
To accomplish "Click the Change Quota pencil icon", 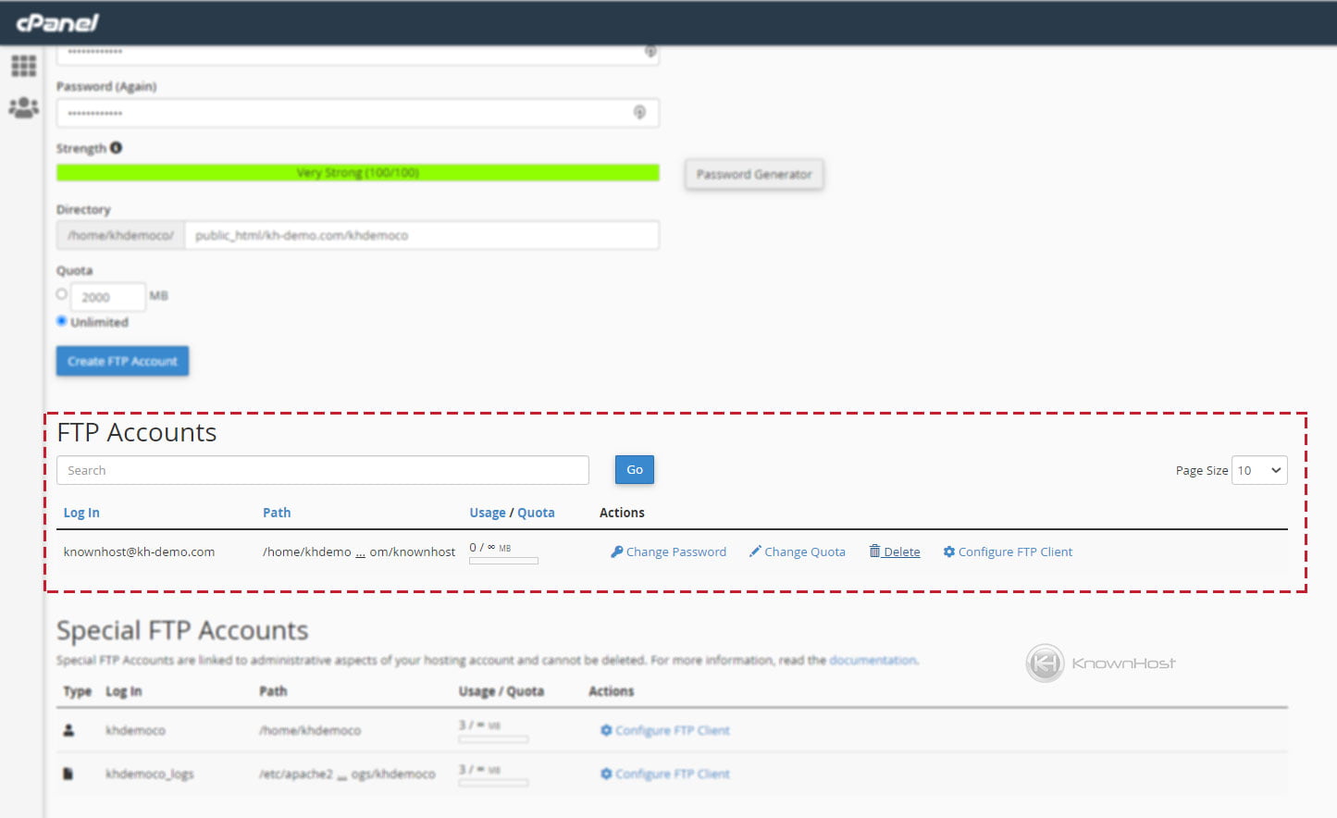I will 756,551.
